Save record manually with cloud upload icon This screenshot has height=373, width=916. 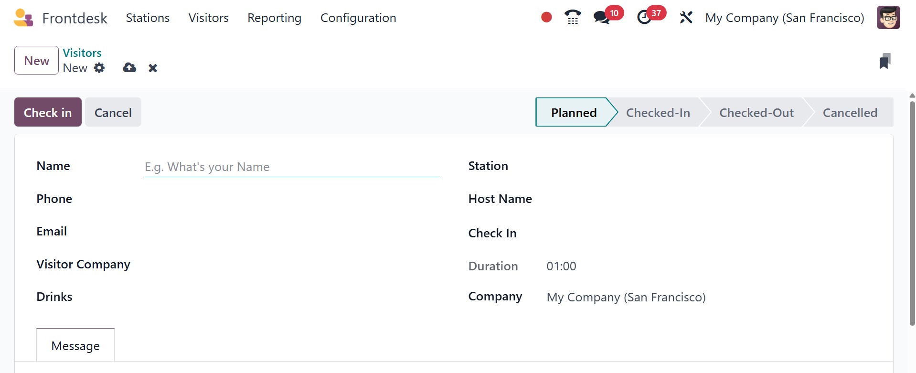click(x=129, y=68)
